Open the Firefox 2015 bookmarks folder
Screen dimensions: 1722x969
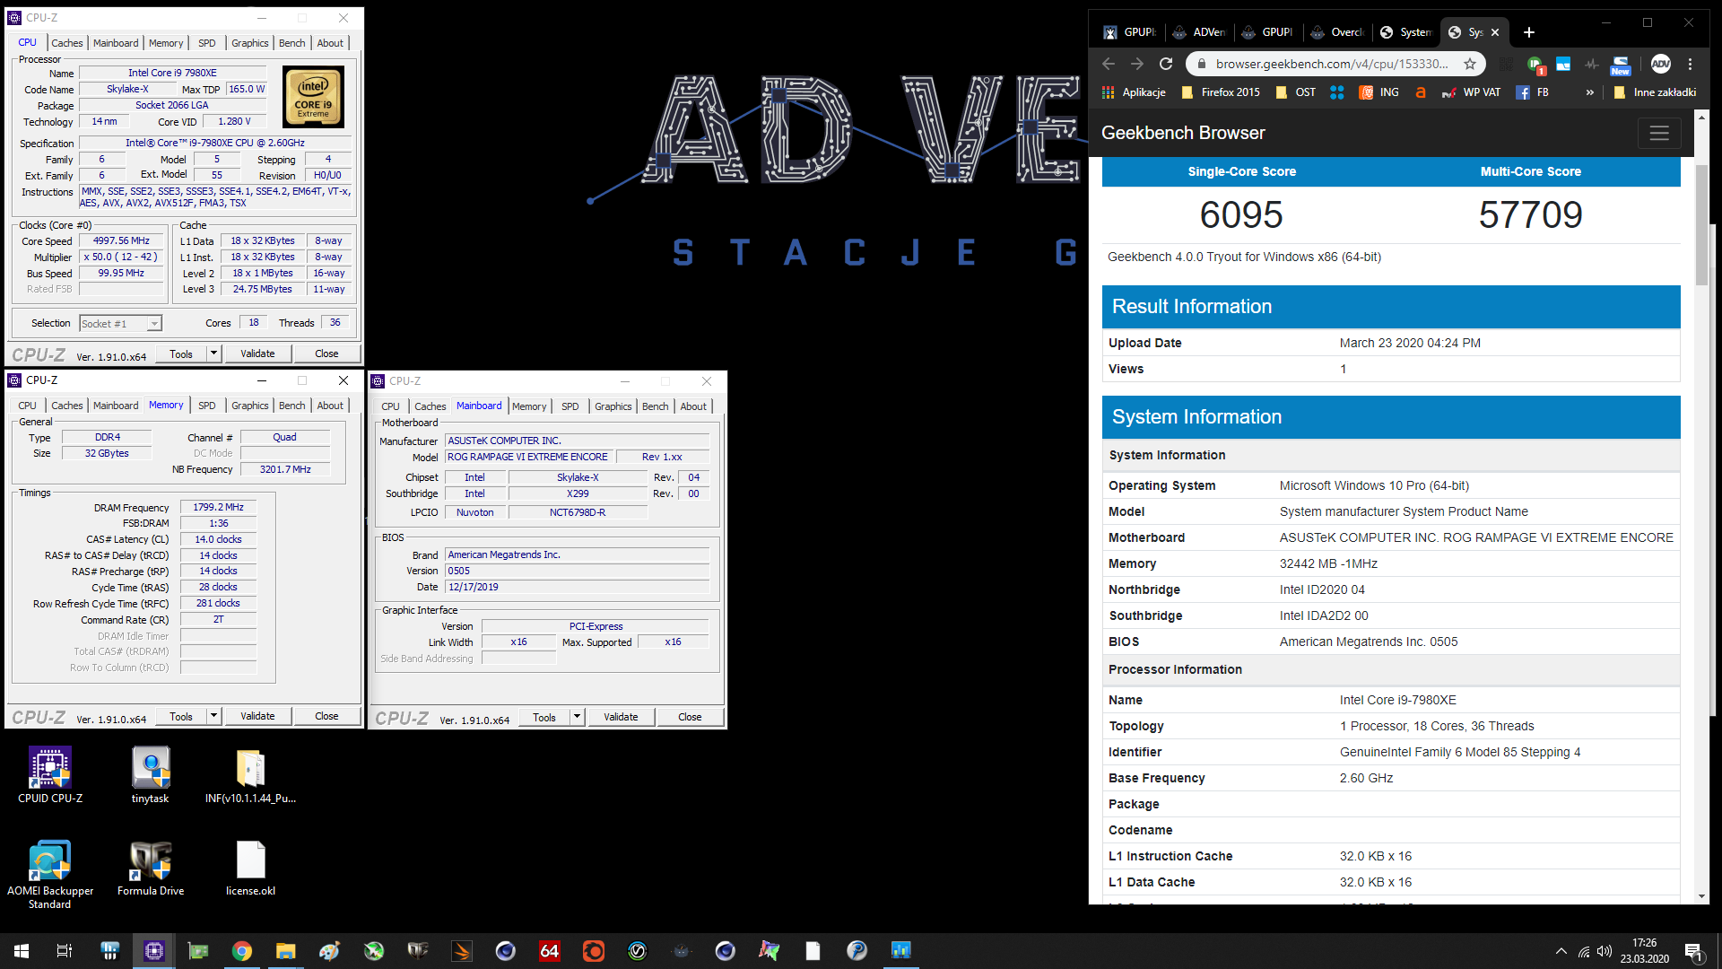pyautogui.click(x=1221, y=92)
